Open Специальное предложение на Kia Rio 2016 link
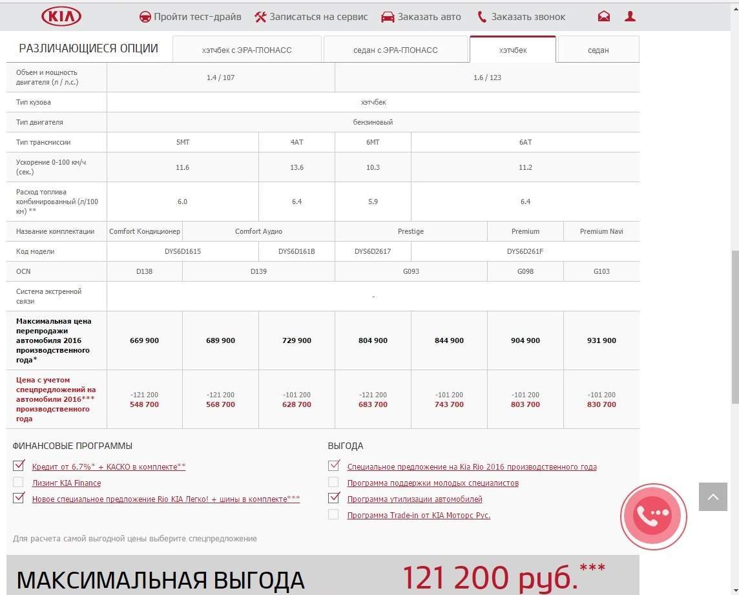The image size is (739, 595). pos(472,466)
